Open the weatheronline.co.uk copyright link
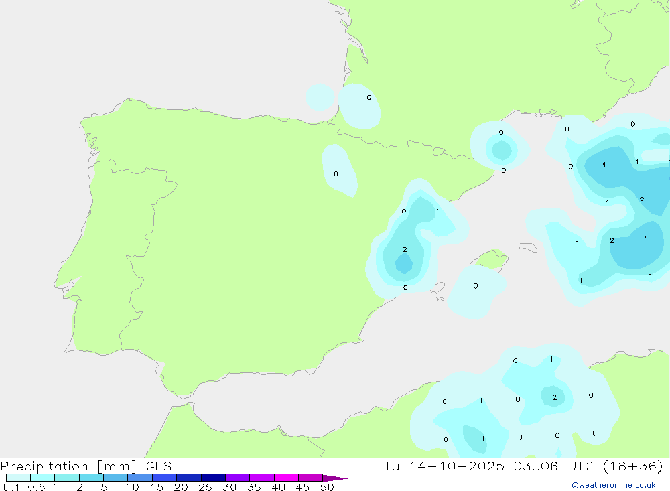The height and width of the screenshot is (491, 670). click(613, 485)
